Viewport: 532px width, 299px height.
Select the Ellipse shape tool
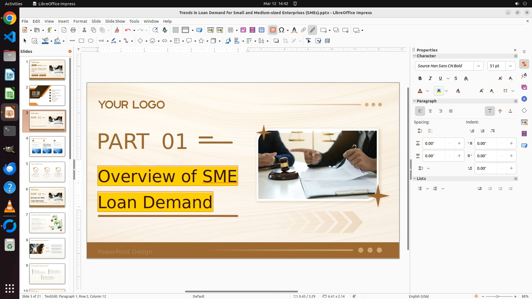pyautogui.click(x=91, y=41)
